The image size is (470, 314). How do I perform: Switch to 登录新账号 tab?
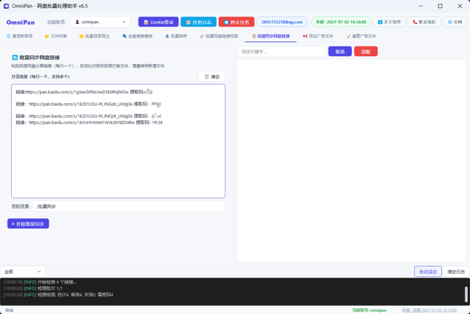[x=19, y=36]
